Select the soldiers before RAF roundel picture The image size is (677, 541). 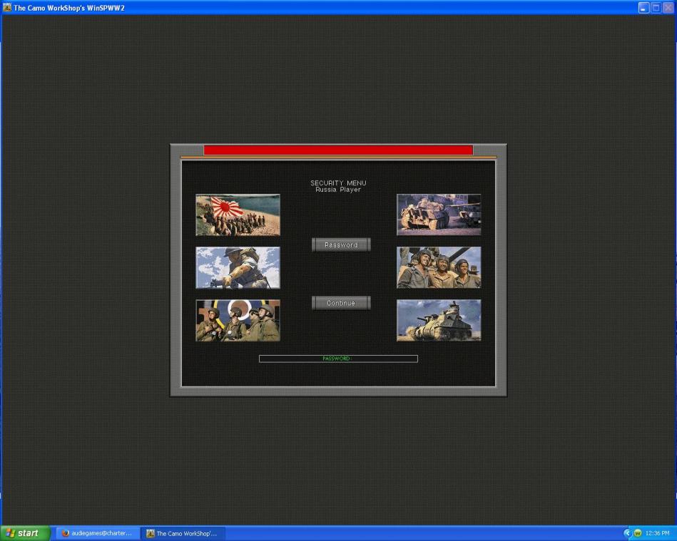[x=238, y=320]
